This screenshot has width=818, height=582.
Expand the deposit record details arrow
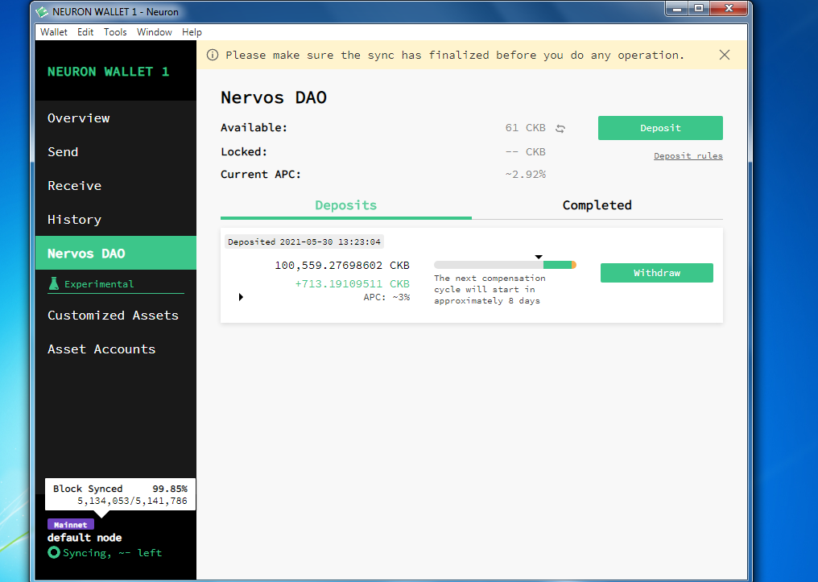click(240, 296)
